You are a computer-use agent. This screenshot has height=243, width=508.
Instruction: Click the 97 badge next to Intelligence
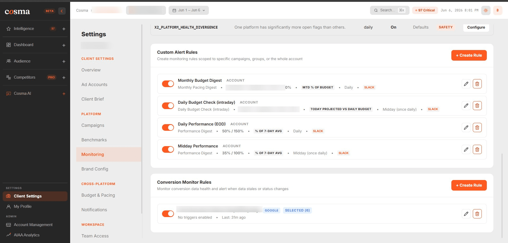(53, 29)
